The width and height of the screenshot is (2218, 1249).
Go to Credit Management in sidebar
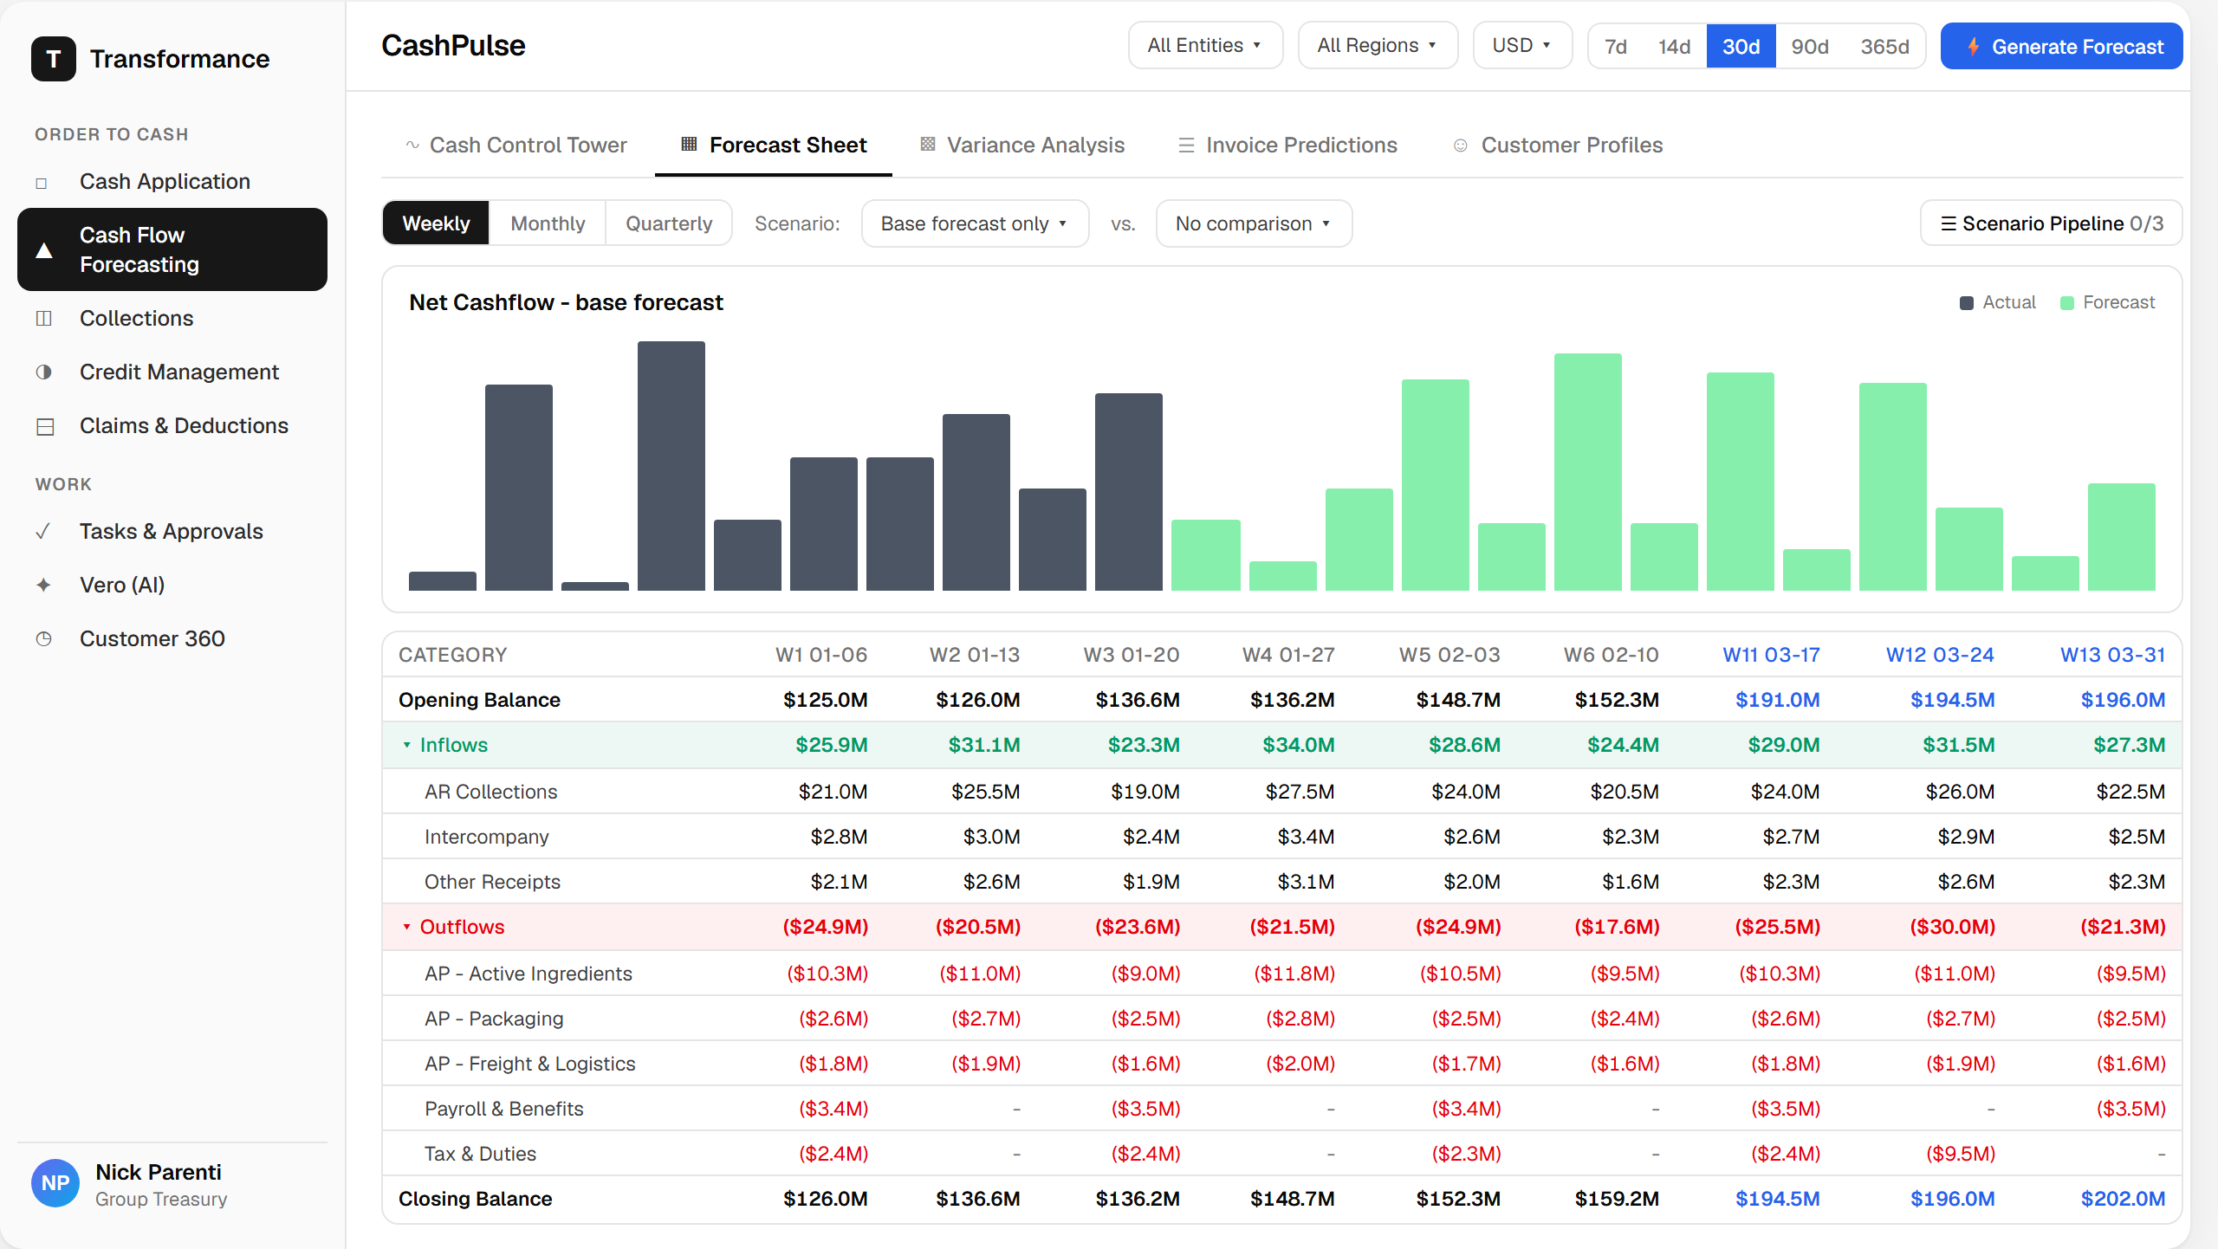[x=172, y=372]
